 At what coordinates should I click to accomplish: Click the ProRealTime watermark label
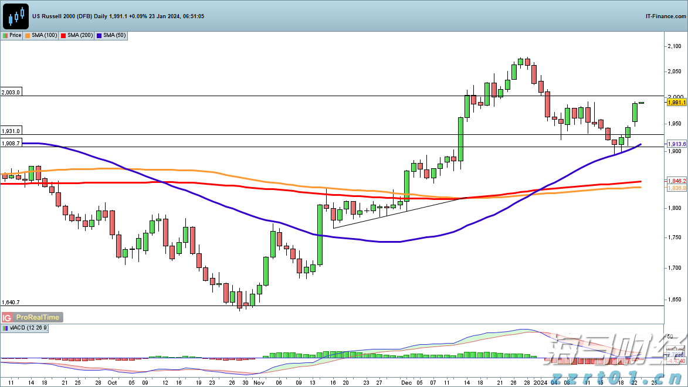[x=38, y=317]
